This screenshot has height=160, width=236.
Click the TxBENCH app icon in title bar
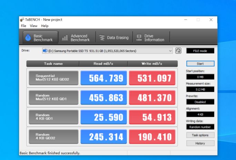click(x=22, y=20)
